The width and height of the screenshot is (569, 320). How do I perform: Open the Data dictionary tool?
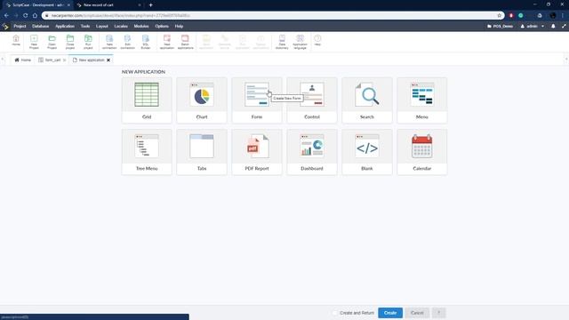[282, 42]
